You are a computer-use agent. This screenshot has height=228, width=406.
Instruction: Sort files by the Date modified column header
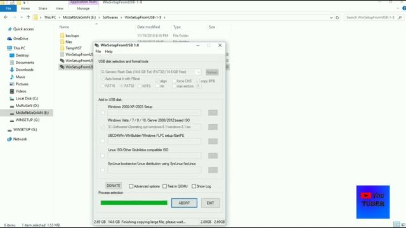point(148,27)
